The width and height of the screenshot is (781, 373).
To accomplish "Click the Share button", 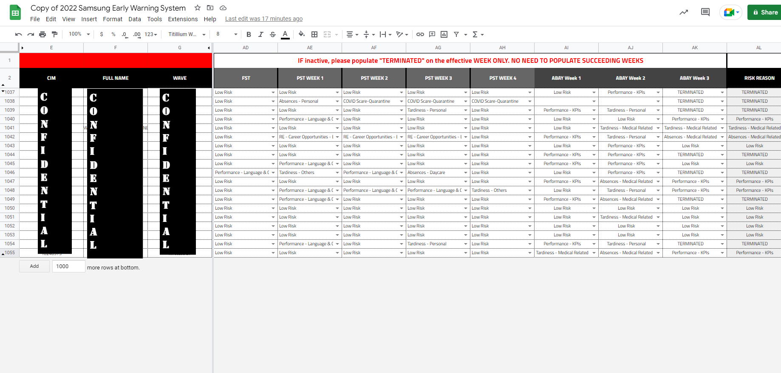I will (x=765, y=12).
